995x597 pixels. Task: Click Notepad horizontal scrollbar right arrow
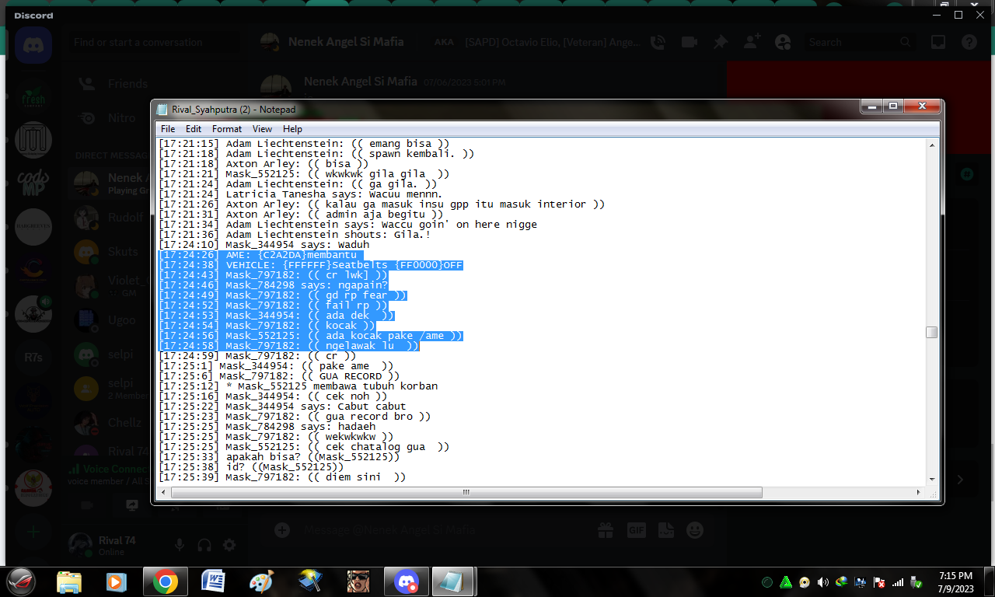[x=919, y=492]
